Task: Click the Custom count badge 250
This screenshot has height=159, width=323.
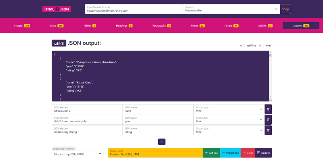Action: click(x=306, y=26)
